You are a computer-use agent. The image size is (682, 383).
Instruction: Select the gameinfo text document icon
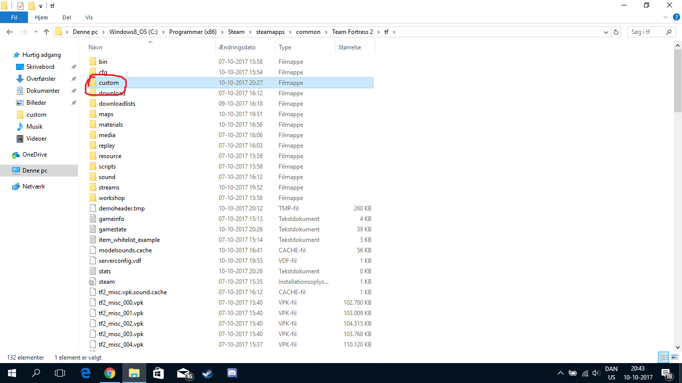(x=93, y=219)
